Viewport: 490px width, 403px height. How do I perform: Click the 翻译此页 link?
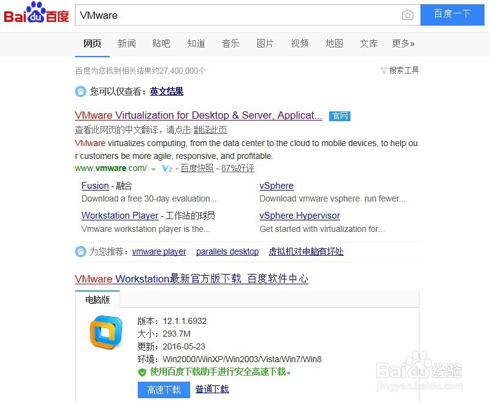click(x=210, y=130)
